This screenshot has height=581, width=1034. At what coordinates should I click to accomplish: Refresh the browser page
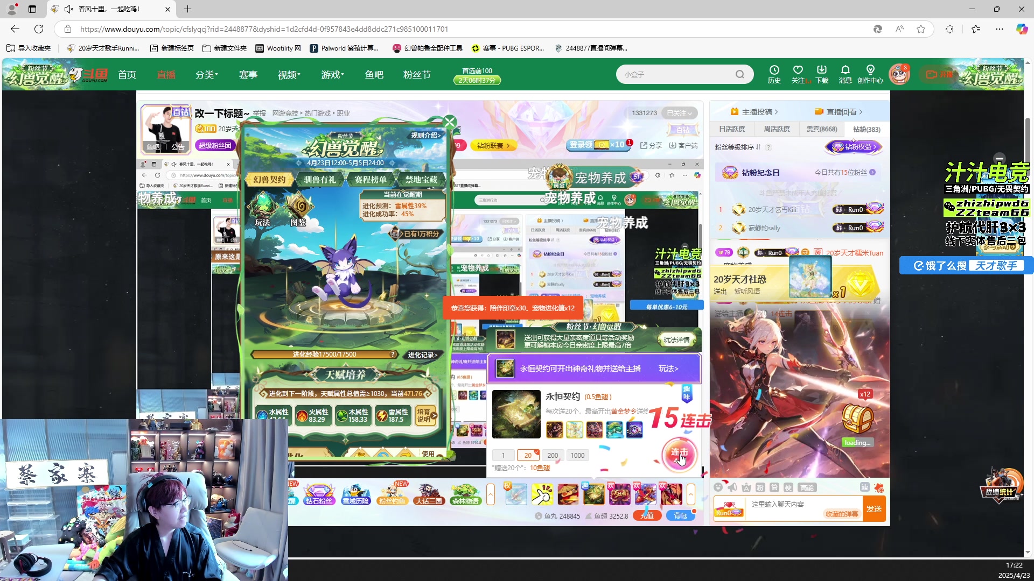pyautogui.click(x=39, y=29)
